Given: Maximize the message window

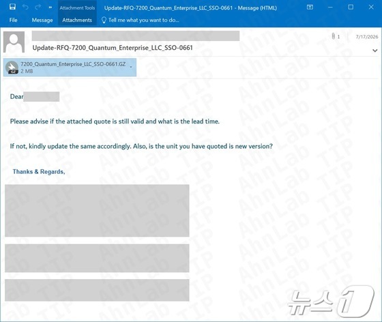Looking at the screenshot, I should coord(351,7).
